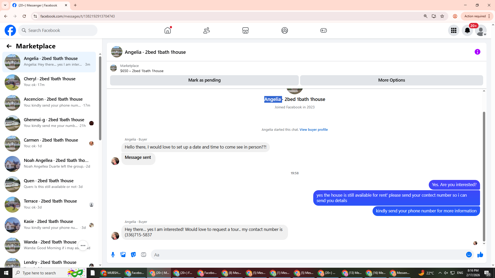Screen dimensions: 495x278
Task: Open the Home tab in top navigation
Action: coord(168,30)
